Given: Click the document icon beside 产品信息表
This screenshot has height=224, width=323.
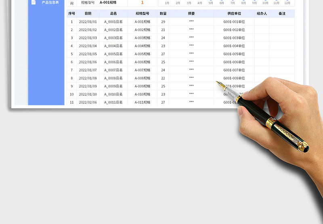Looking at the screenshot, I should point(34,2).
